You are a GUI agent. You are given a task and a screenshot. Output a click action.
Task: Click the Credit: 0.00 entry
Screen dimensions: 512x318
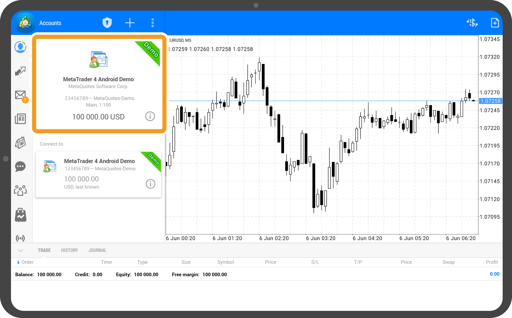tap(89, 275)
